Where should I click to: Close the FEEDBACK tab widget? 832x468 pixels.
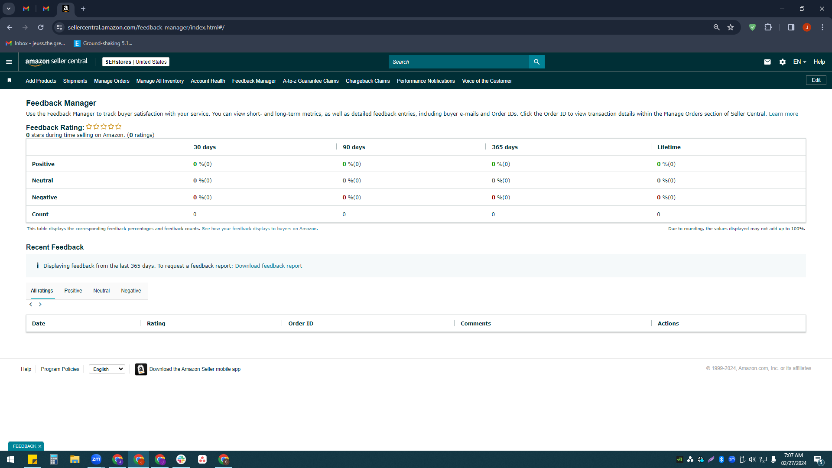click(x=40, y=446)
